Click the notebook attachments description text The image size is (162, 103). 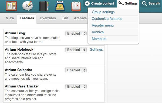[31, 58]
